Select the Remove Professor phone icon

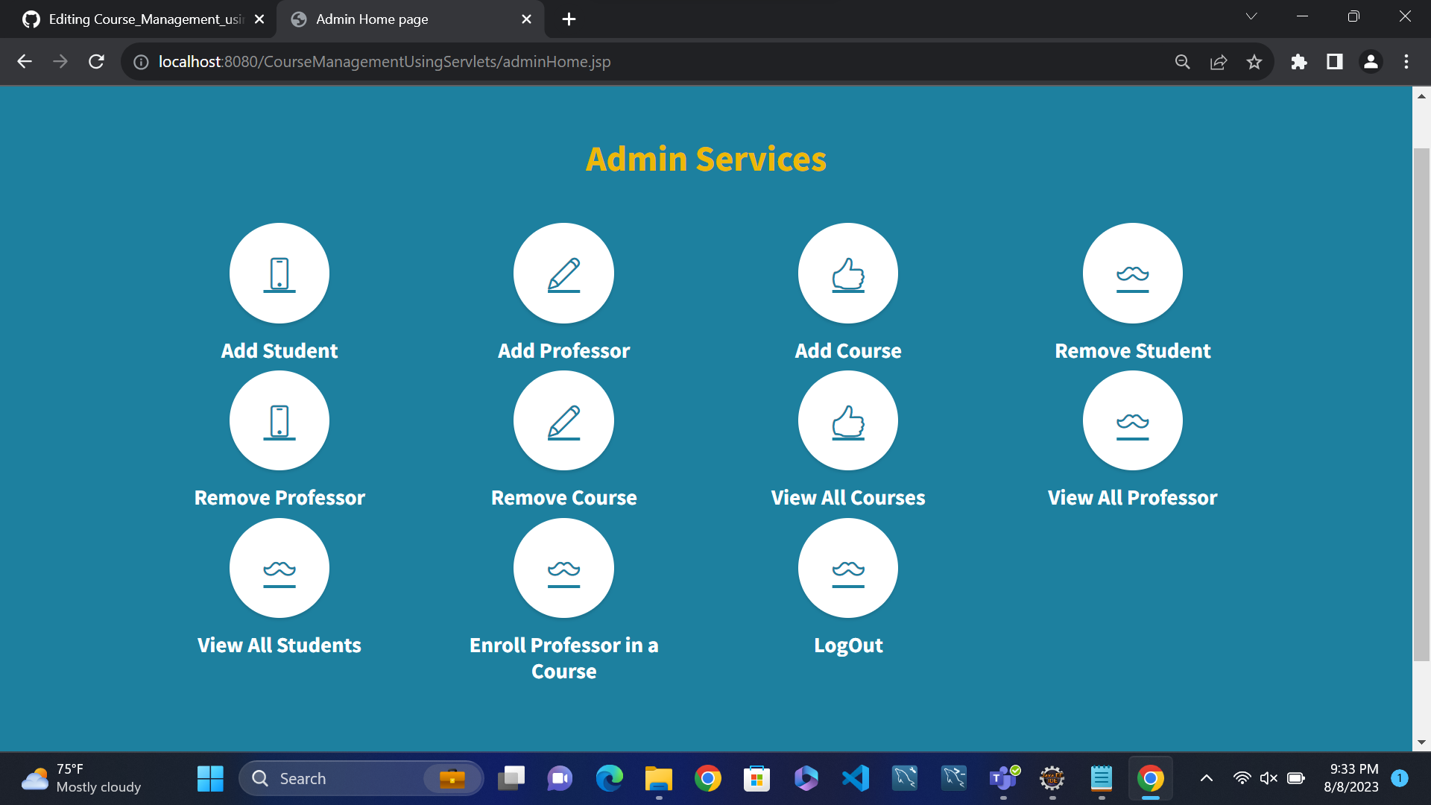tap(279, 420)
